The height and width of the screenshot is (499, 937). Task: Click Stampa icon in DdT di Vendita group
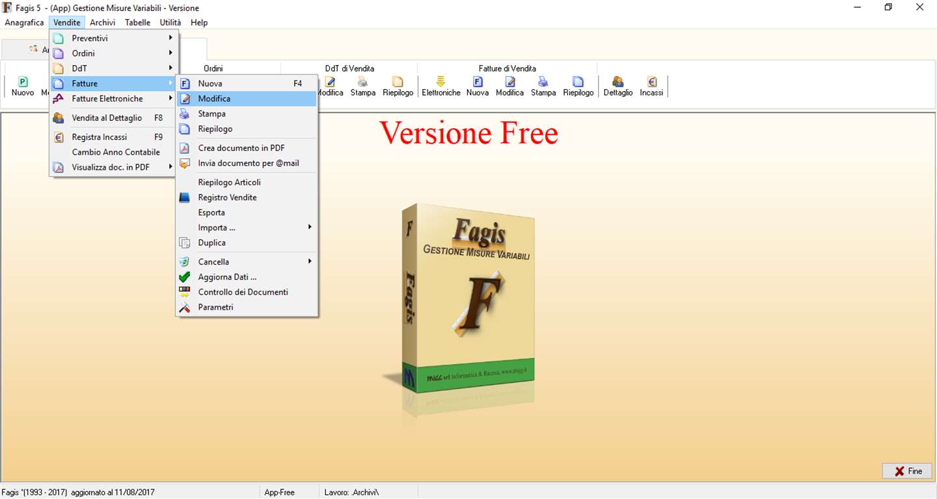[x=362, y=87]
